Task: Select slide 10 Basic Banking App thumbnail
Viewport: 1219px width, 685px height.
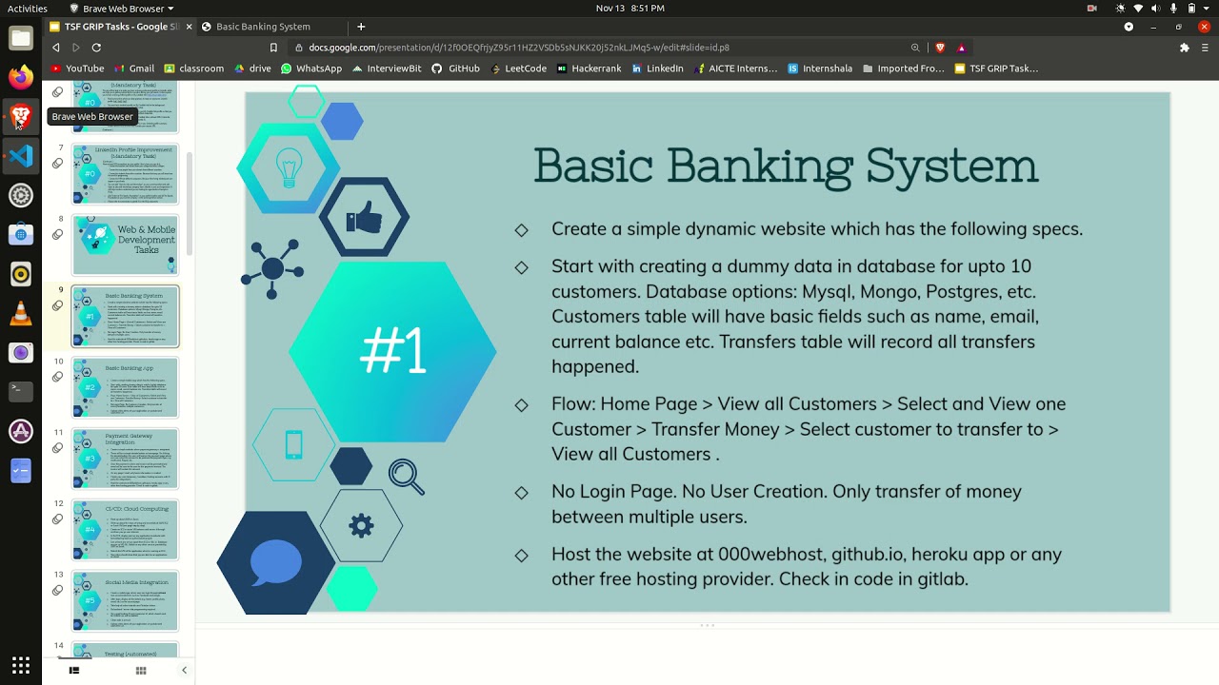Action: click(125, 387)
